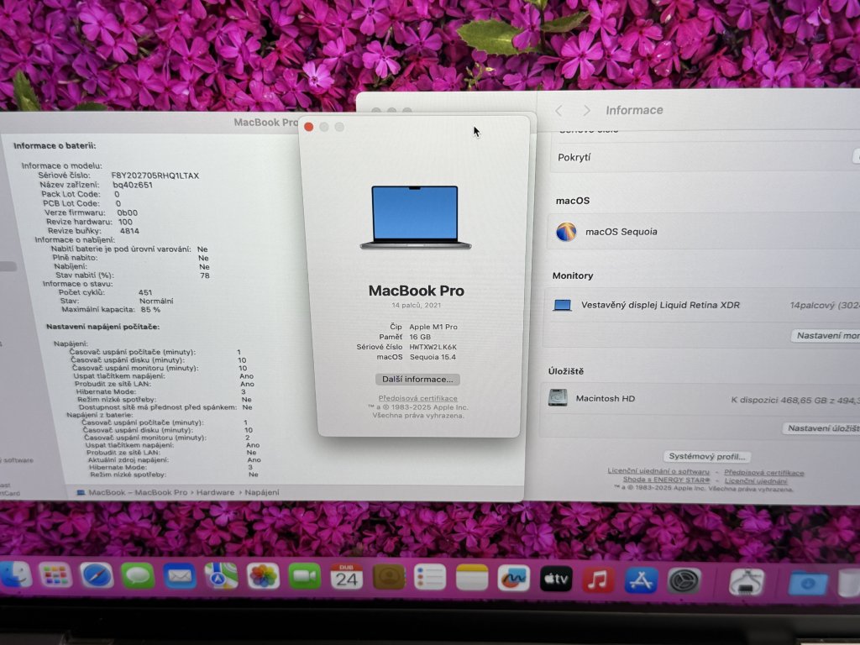Click Vestavěný displej Liquid Retina XDR label
860x645 pixels.
[x=660, y=305]
